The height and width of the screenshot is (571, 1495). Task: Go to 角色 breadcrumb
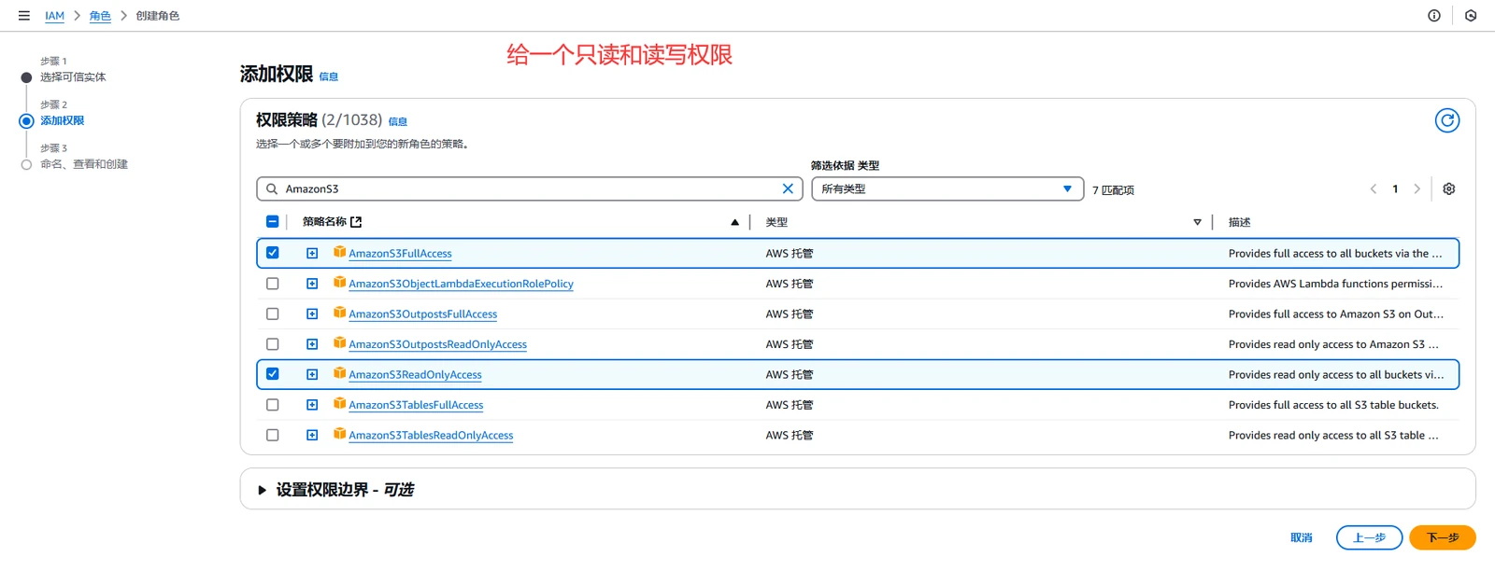pyautogui.click(x=100, y=16)
